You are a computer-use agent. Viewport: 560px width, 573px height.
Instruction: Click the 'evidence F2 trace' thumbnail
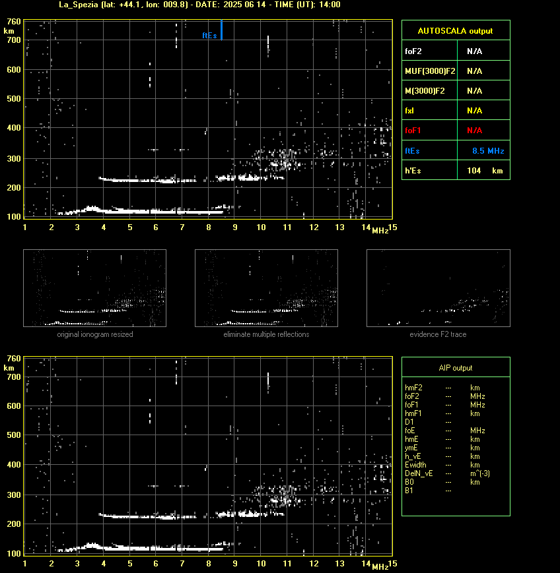coord(438,288)
